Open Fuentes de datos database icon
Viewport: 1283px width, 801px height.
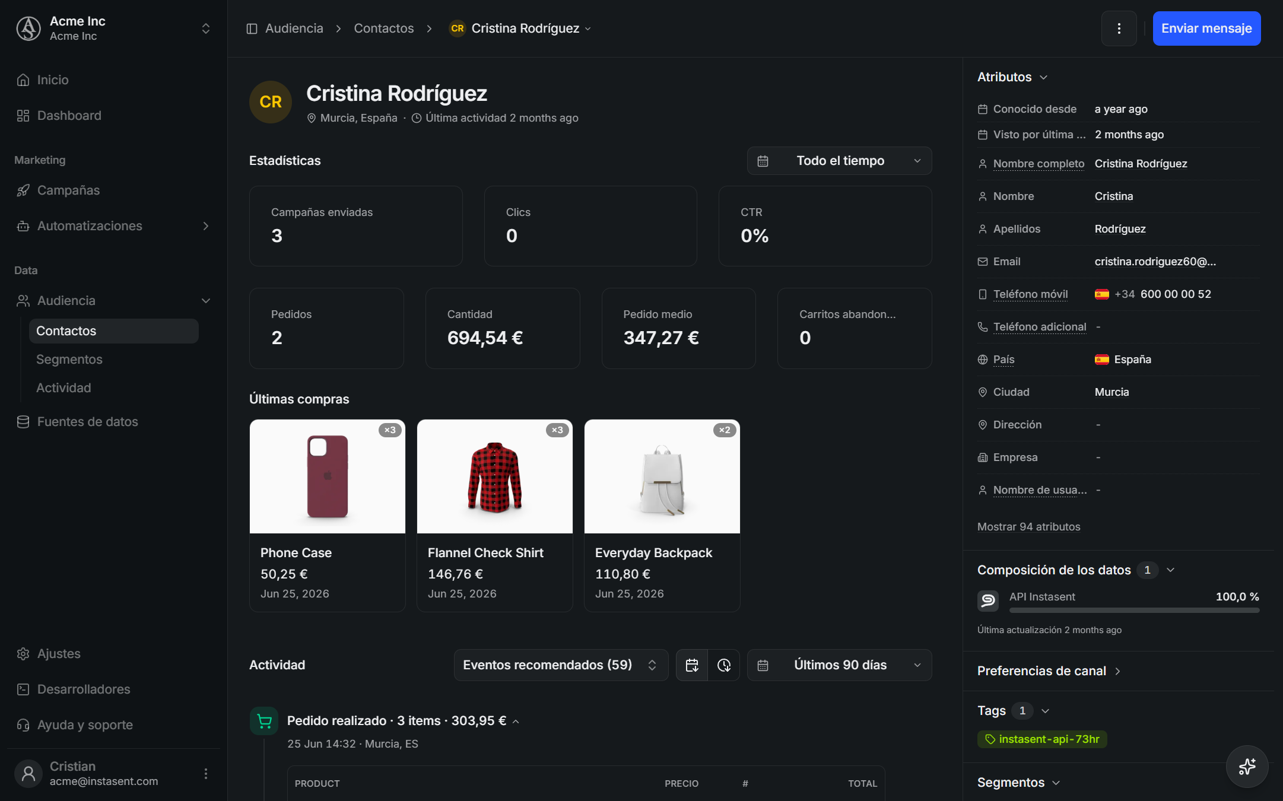coord(23,422)
